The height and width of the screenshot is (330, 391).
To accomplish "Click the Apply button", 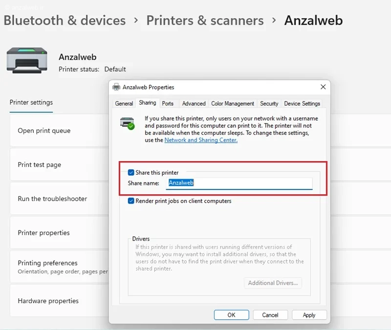I will (309, 315).
